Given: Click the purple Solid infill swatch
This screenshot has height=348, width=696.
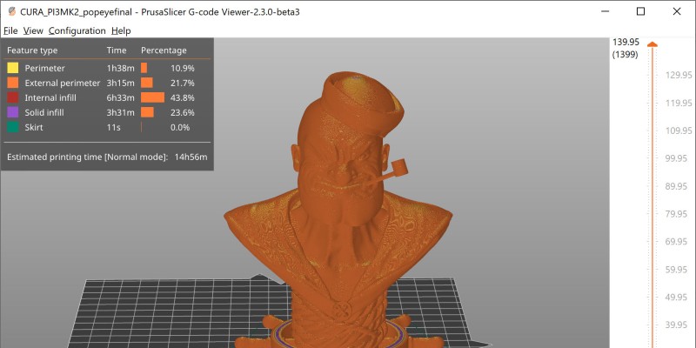Looking at the screenshot, I should click(x=13, y=112).
